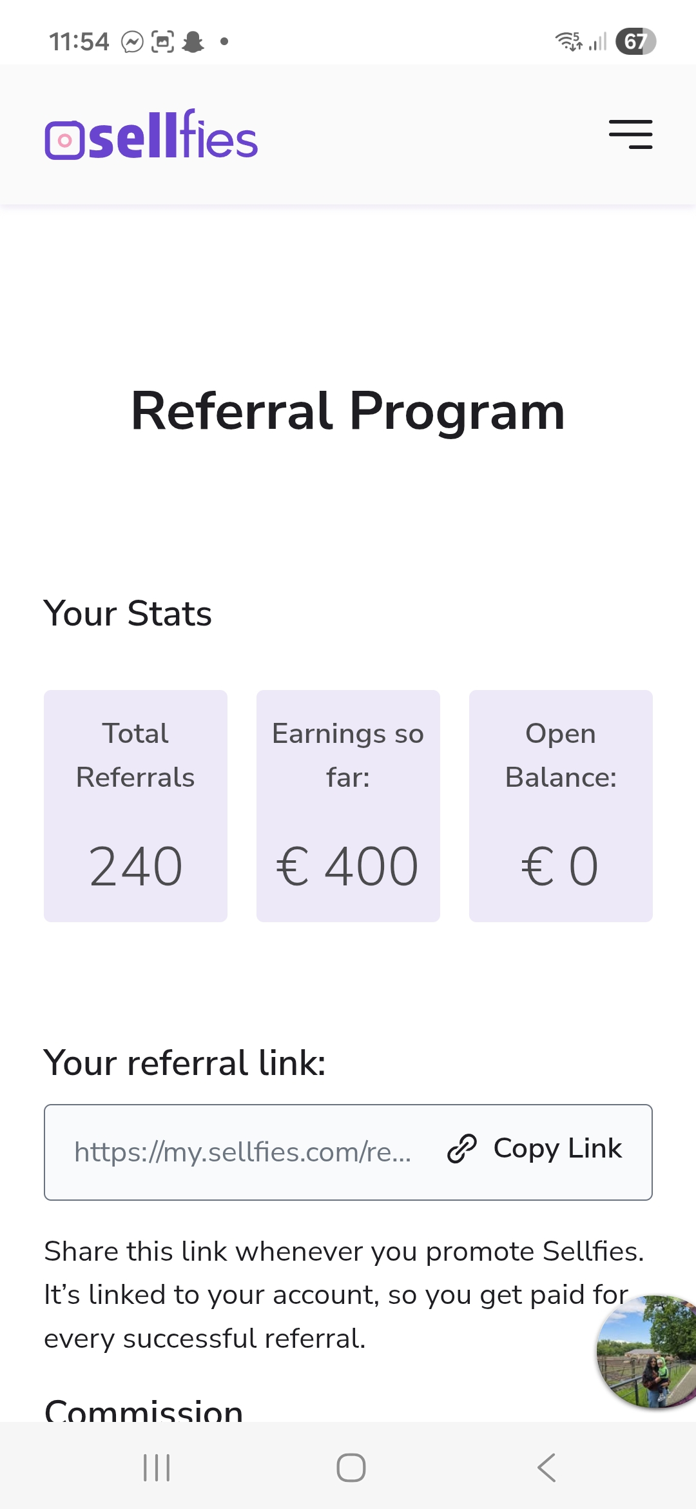Open the recent apps button
This screenshot has width=696, height=1509.
click(157, 1468)
